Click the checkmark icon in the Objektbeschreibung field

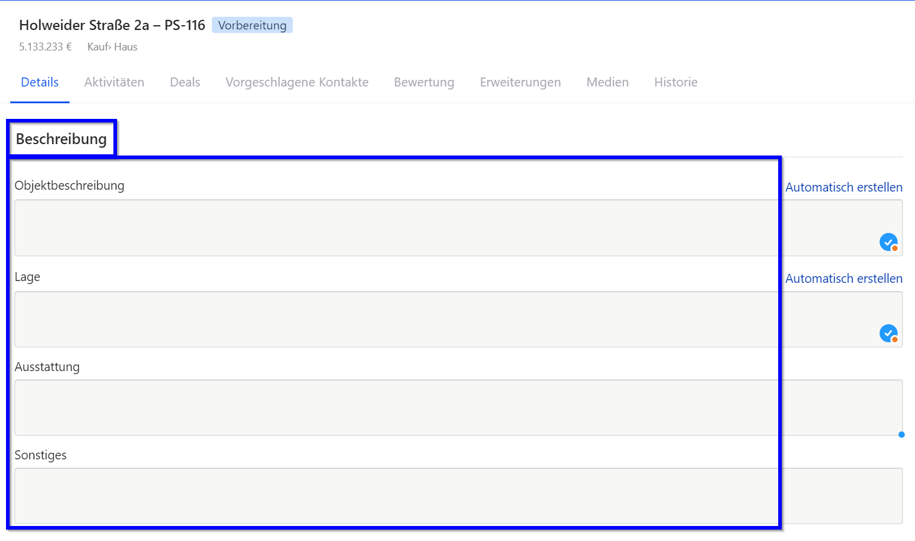pyautogui.click(x=888, y=242)
